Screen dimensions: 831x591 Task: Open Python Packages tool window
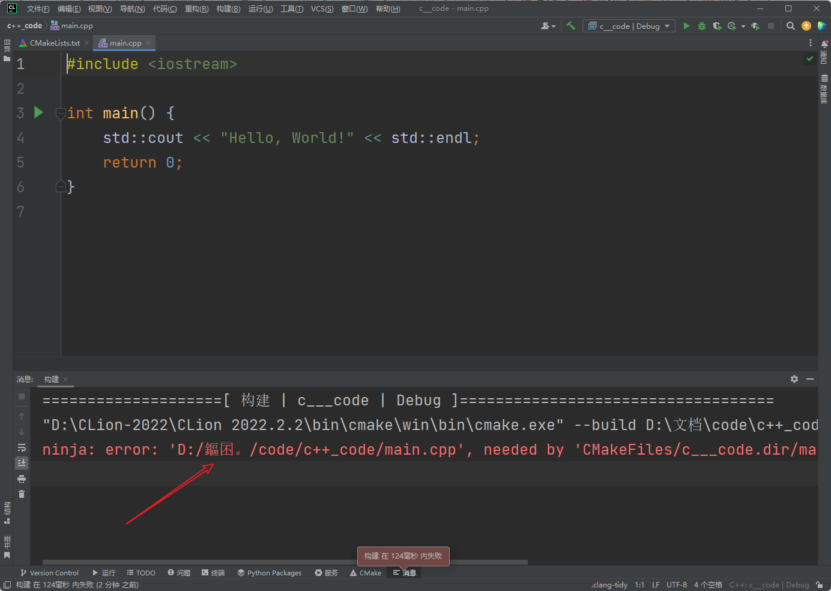point(270,572)
